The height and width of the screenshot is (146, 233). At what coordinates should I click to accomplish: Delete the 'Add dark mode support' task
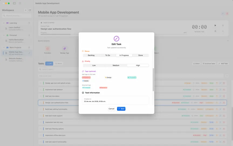coord(224,116)
